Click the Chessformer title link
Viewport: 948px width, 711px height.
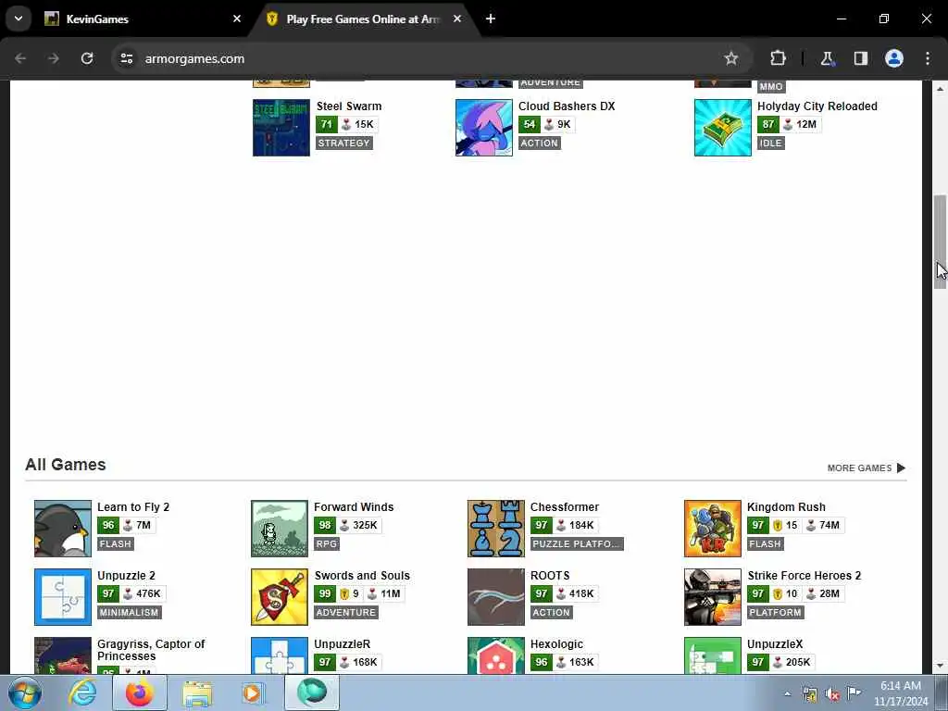[x=565, y=507]
